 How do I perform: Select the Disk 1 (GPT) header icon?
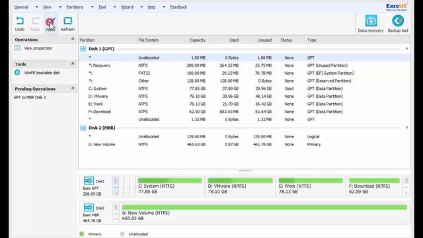tap(83, 49)
